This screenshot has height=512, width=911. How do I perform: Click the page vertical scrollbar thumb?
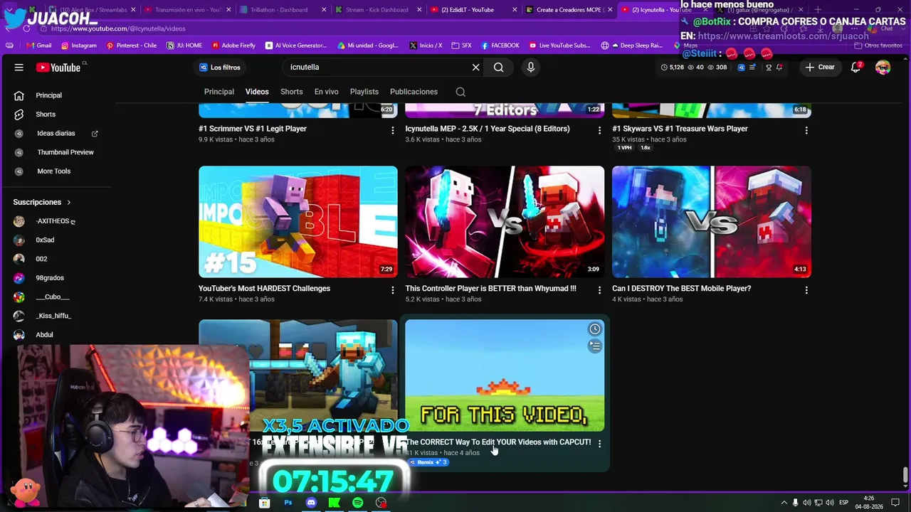[x=905, y=474]
